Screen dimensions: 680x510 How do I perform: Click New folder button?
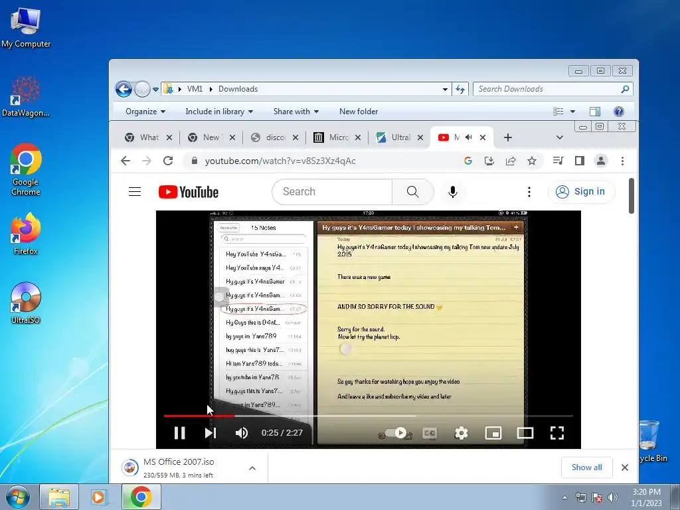point(359,112)
